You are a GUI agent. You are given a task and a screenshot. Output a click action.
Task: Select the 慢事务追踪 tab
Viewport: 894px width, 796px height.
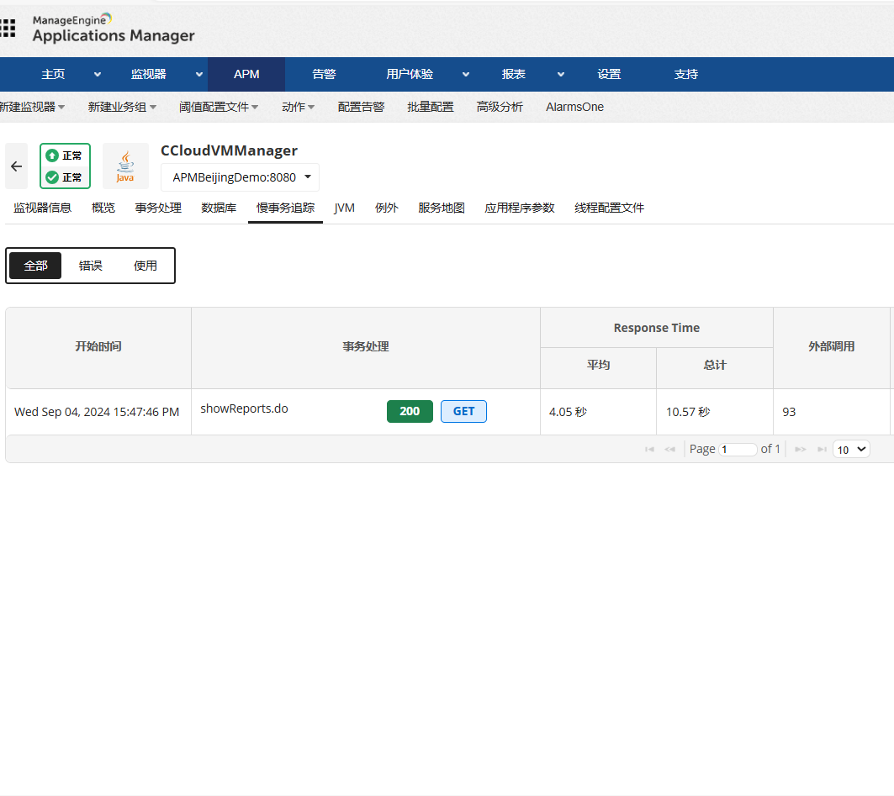[286, 208]
